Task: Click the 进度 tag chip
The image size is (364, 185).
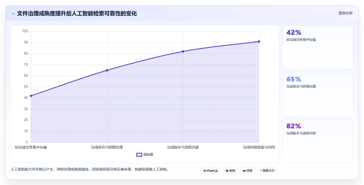Action: [247, 171]
